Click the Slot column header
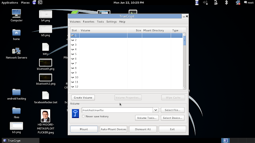 75,30
